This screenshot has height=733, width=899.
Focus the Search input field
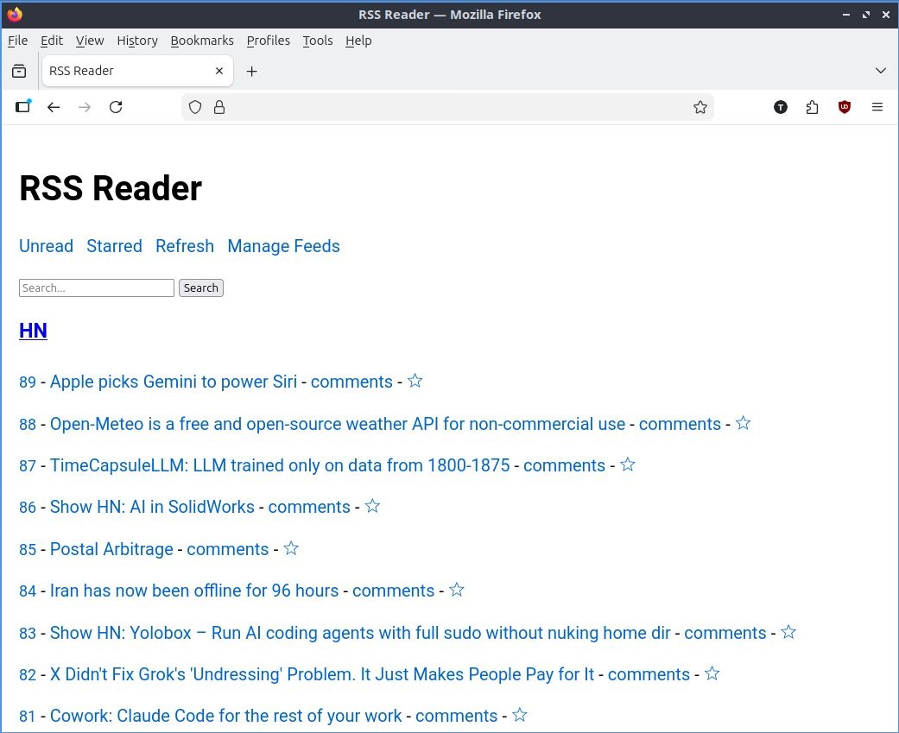97,288
